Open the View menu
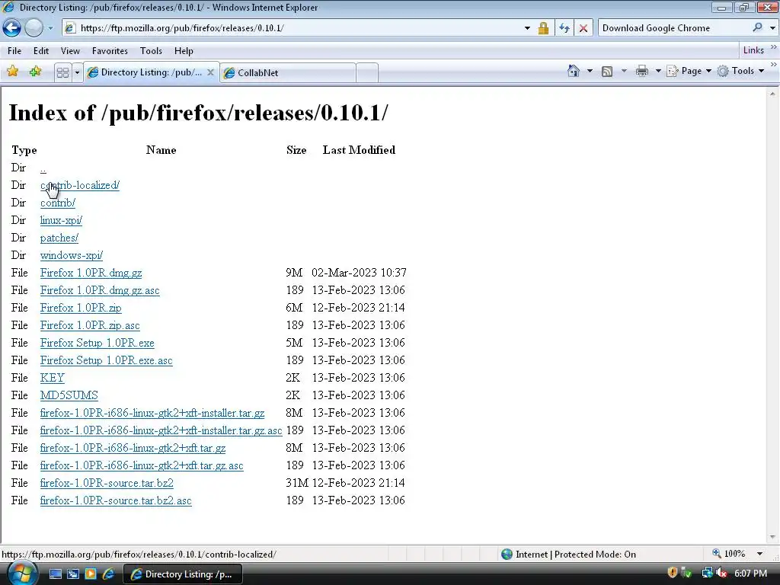The height and width of the screenshot is (585, 780). [70, 51]
